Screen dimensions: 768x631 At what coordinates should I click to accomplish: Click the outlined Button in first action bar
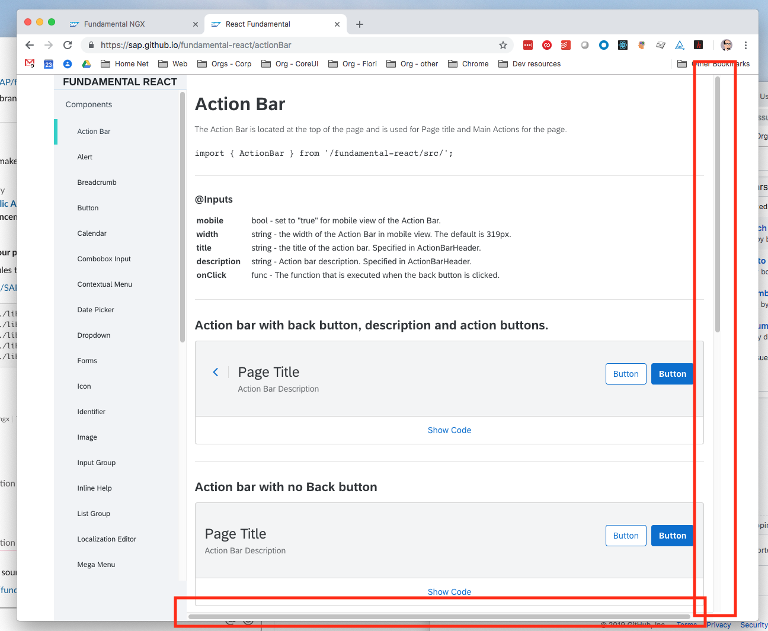click(626, 374)
